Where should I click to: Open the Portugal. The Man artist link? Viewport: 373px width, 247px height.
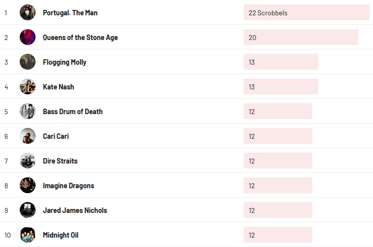pos(70,13)
